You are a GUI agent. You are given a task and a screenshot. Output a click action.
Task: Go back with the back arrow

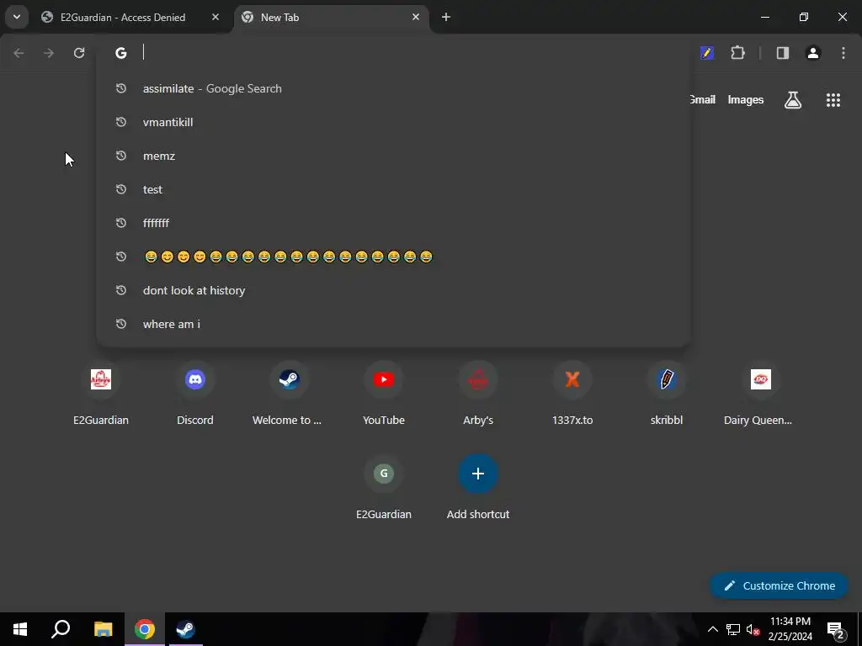click(x=19, y=53)
